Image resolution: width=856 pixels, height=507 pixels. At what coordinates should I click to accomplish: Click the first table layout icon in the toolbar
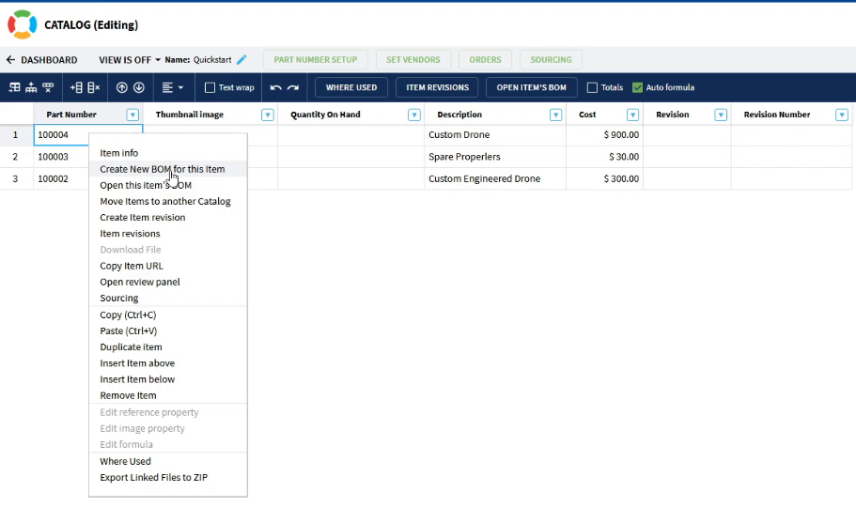(x=15, y=87)
